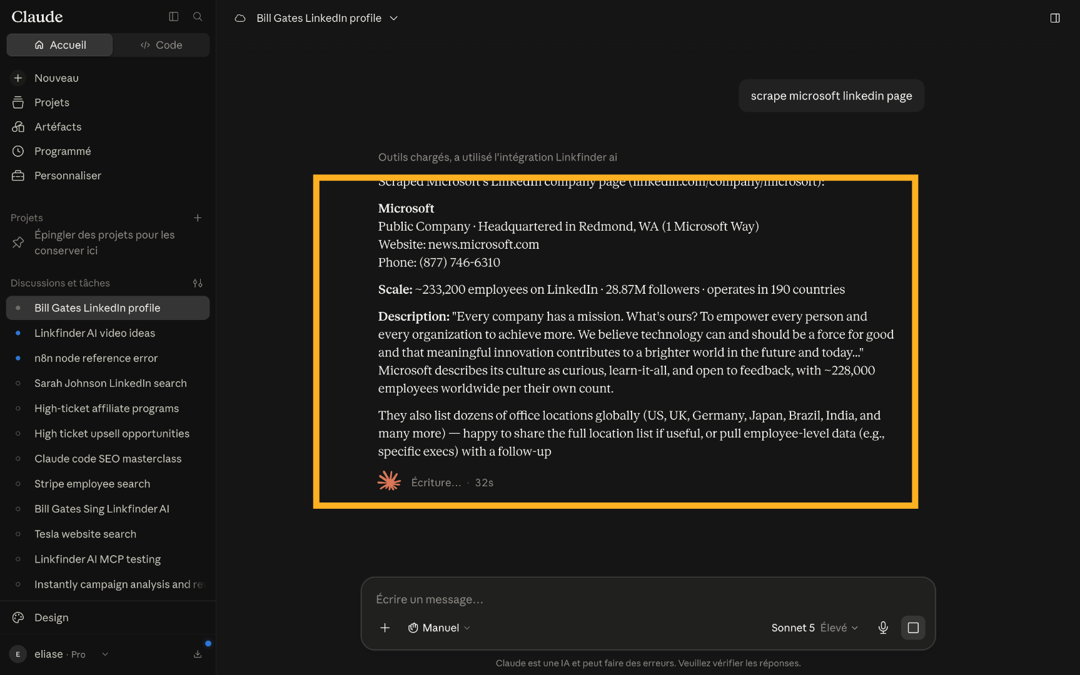Open the Design section
Screen dimensions: 1080x675
point(108,617)
